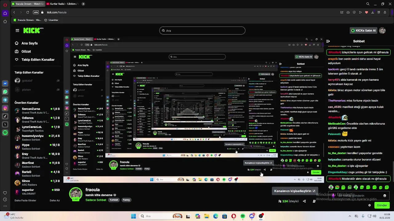
Task: Click fraoula live avatar thumbnail
Action: coord(75,195)
